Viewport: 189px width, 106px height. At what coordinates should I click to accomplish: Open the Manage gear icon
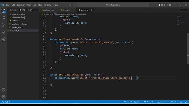[4, 97]
